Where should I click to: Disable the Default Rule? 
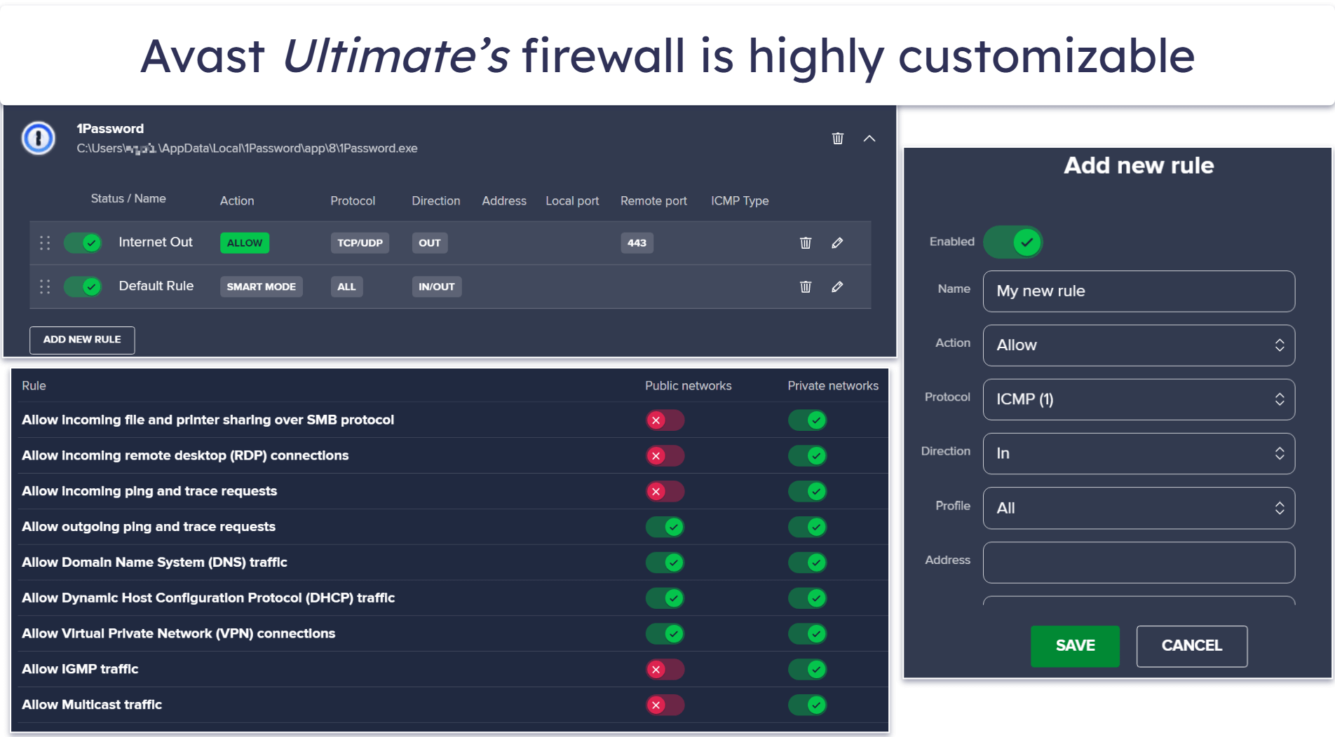click(82, 287)
